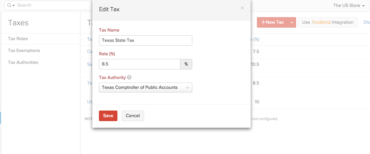The image size is (370, 154).
Task: Open Tax Authorities in the sidebar
Action: point(23,63)
